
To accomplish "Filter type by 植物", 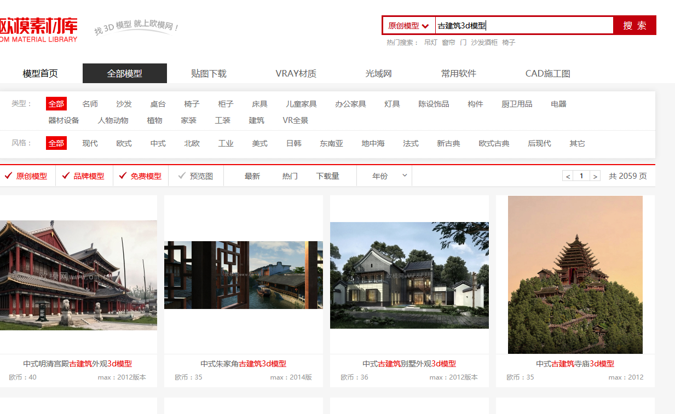I will click(155, 120).
